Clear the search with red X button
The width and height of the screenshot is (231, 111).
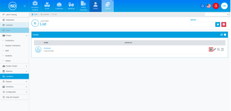click(224, 24)
